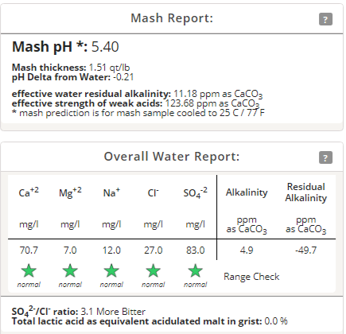Click the Range Check label

point(251,277)
